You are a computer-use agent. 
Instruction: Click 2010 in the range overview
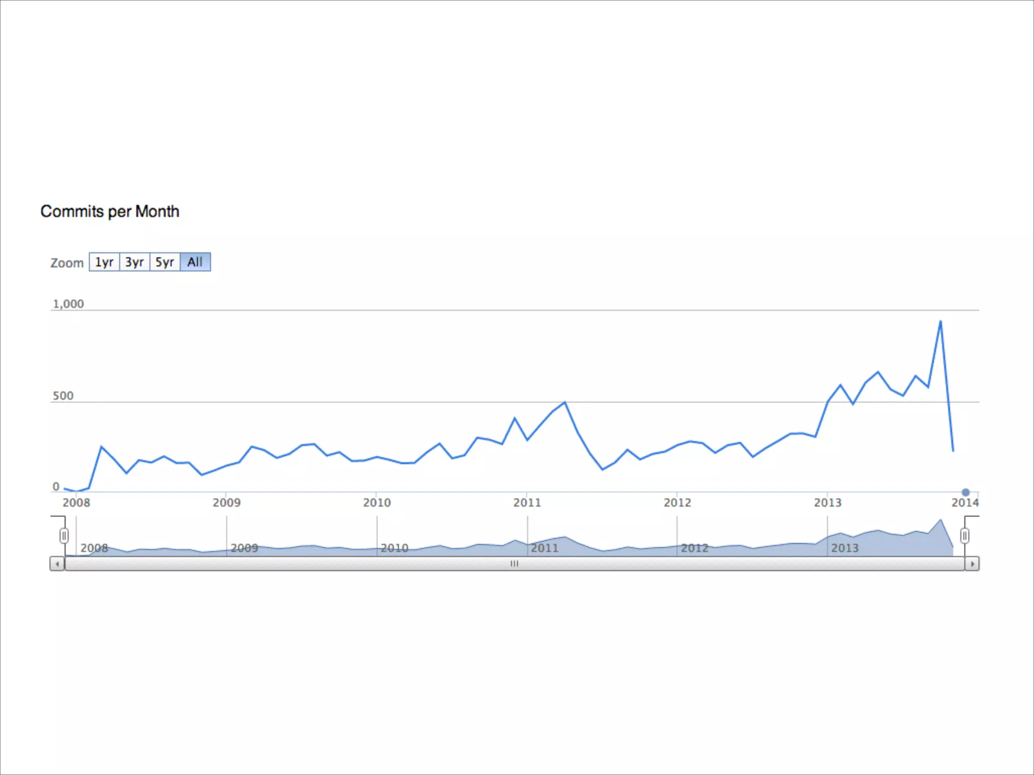coord(394,548)
